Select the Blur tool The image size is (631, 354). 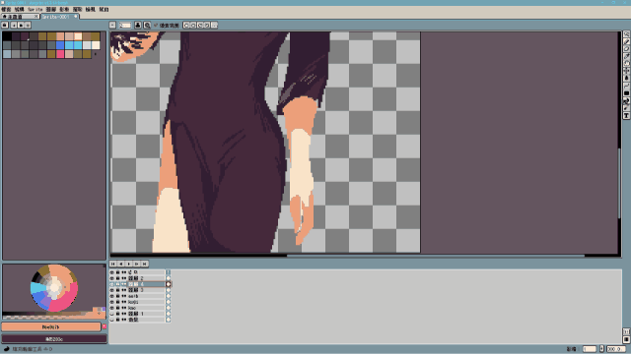click(x=627, y=108)
